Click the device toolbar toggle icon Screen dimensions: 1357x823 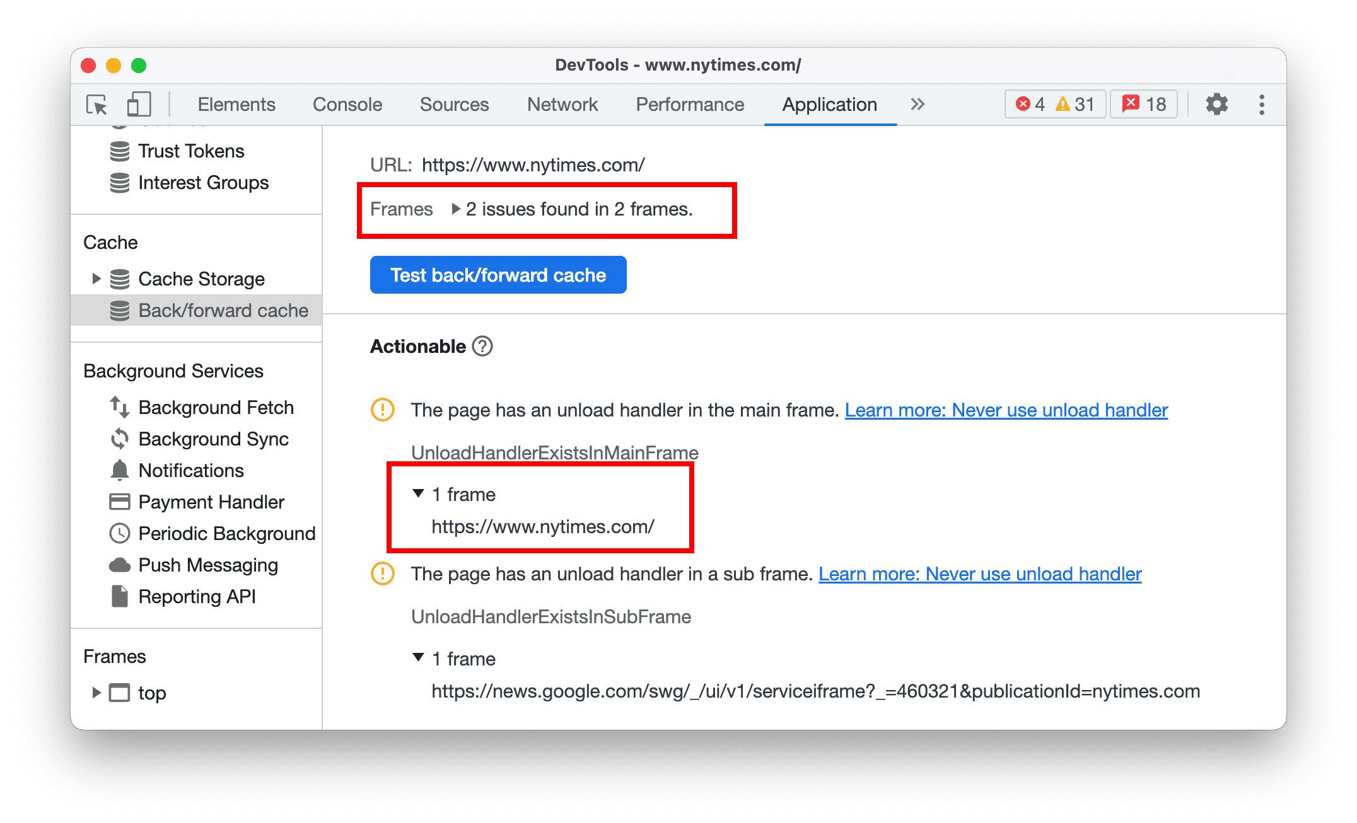(x=137, y=103)
